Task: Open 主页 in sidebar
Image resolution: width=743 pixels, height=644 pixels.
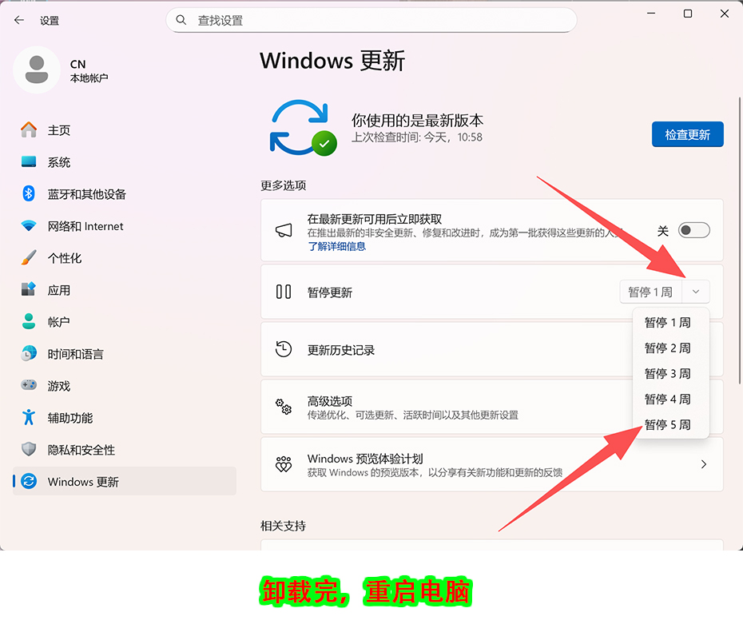Action: (x=124, y=130)
